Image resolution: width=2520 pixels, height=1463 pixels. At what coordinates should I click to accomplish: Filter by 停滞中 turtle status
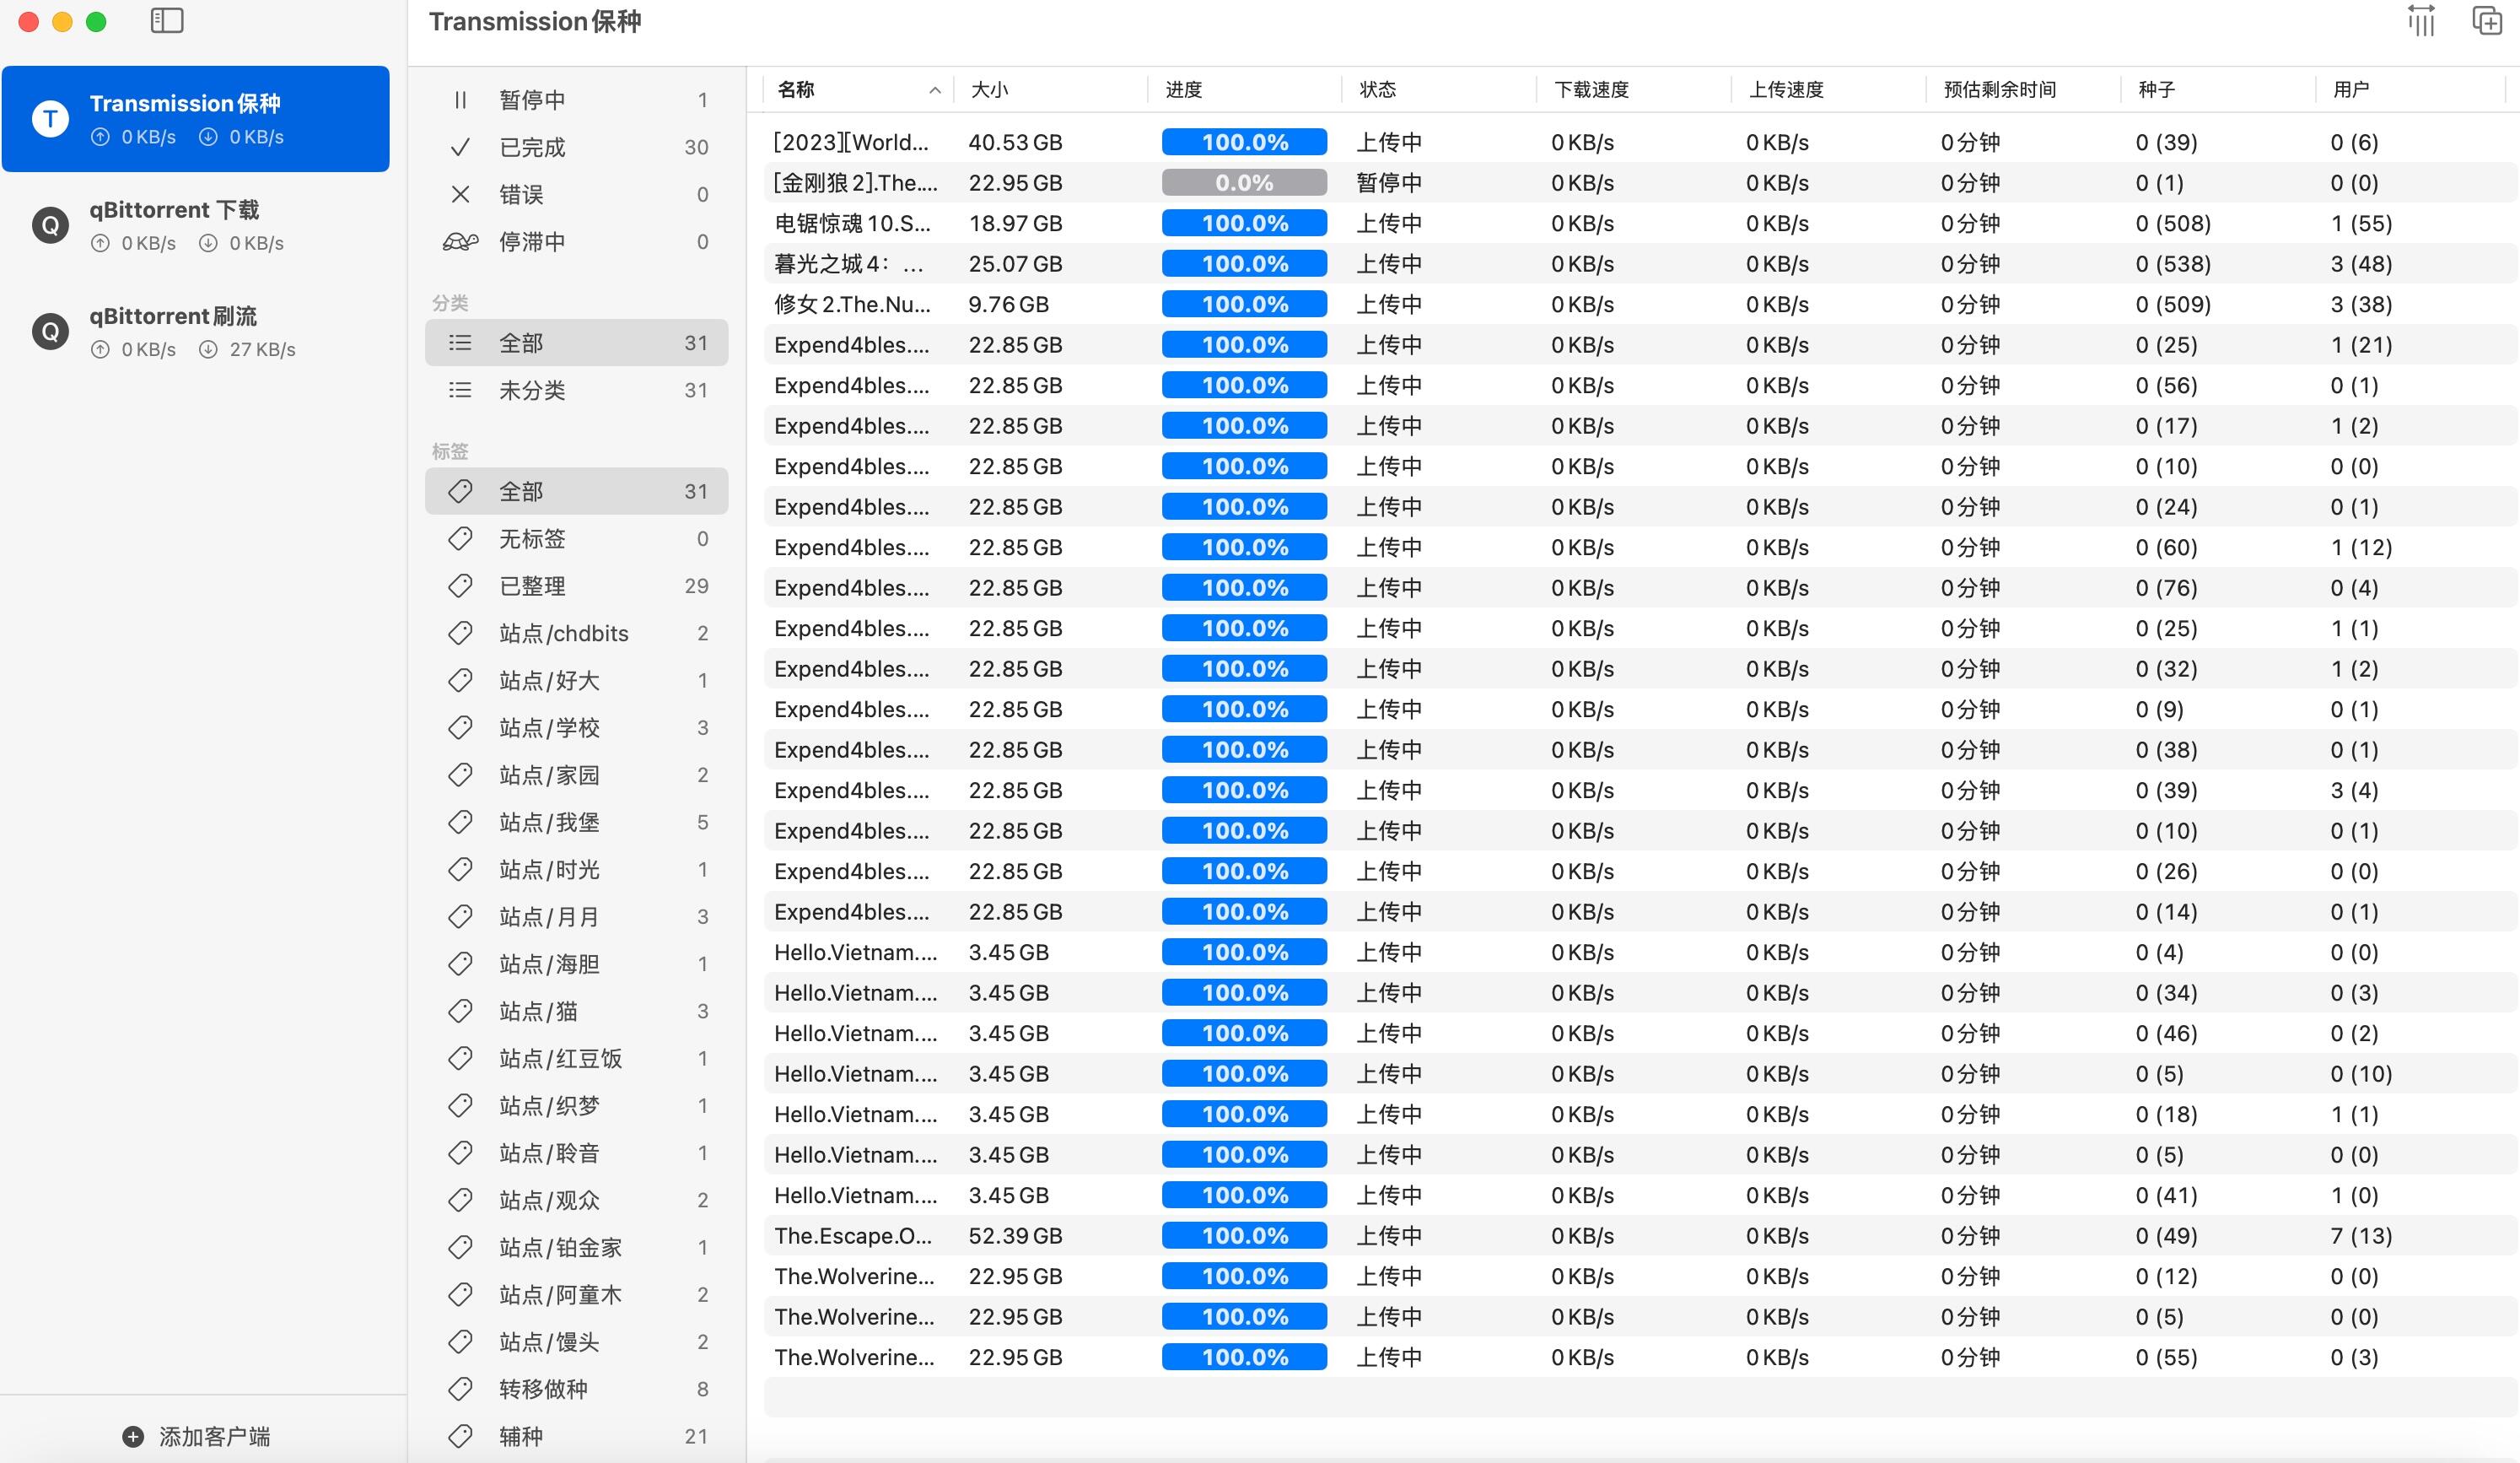[x=577, y=241]
